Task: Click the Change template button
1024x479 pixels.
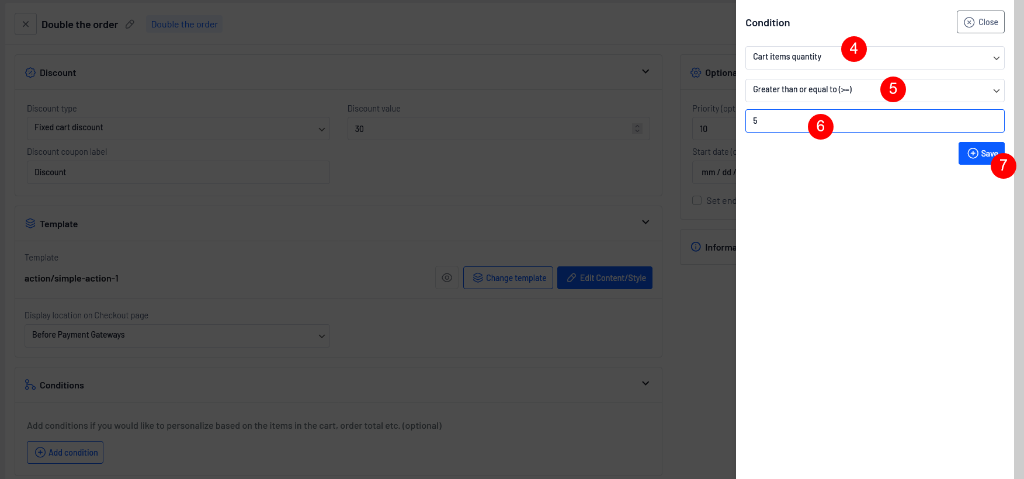Action: [x=508, y=278]
